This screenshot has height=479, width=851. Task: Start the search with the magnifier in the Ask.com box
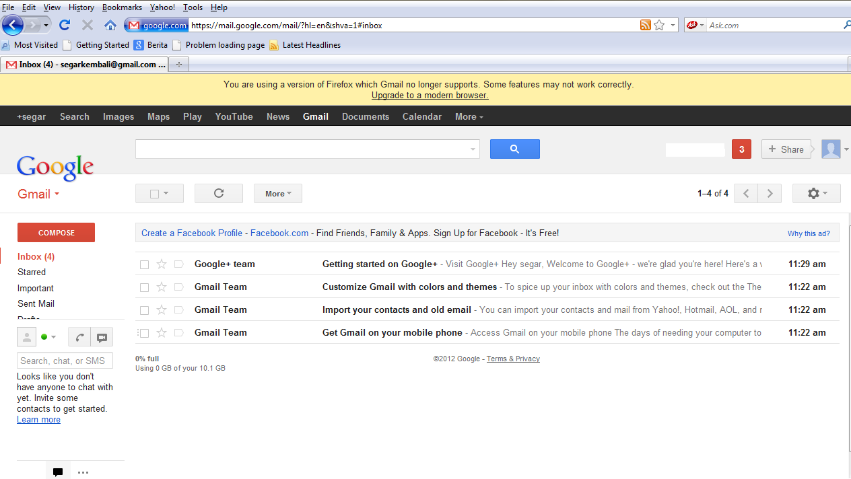(847, 25)
